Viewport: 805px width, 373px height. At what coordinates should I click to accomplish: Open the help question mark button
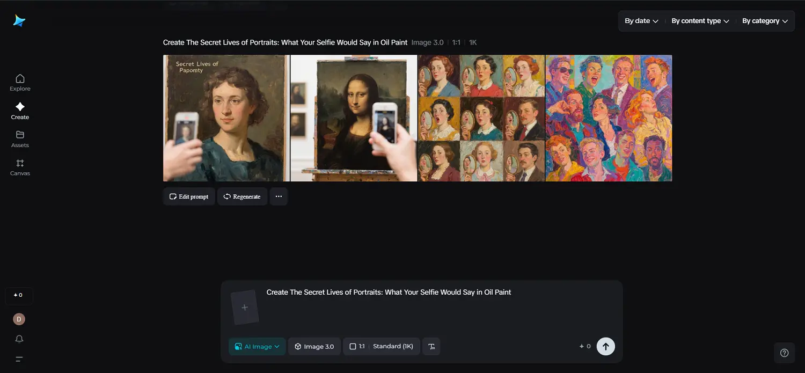(784, 353)
